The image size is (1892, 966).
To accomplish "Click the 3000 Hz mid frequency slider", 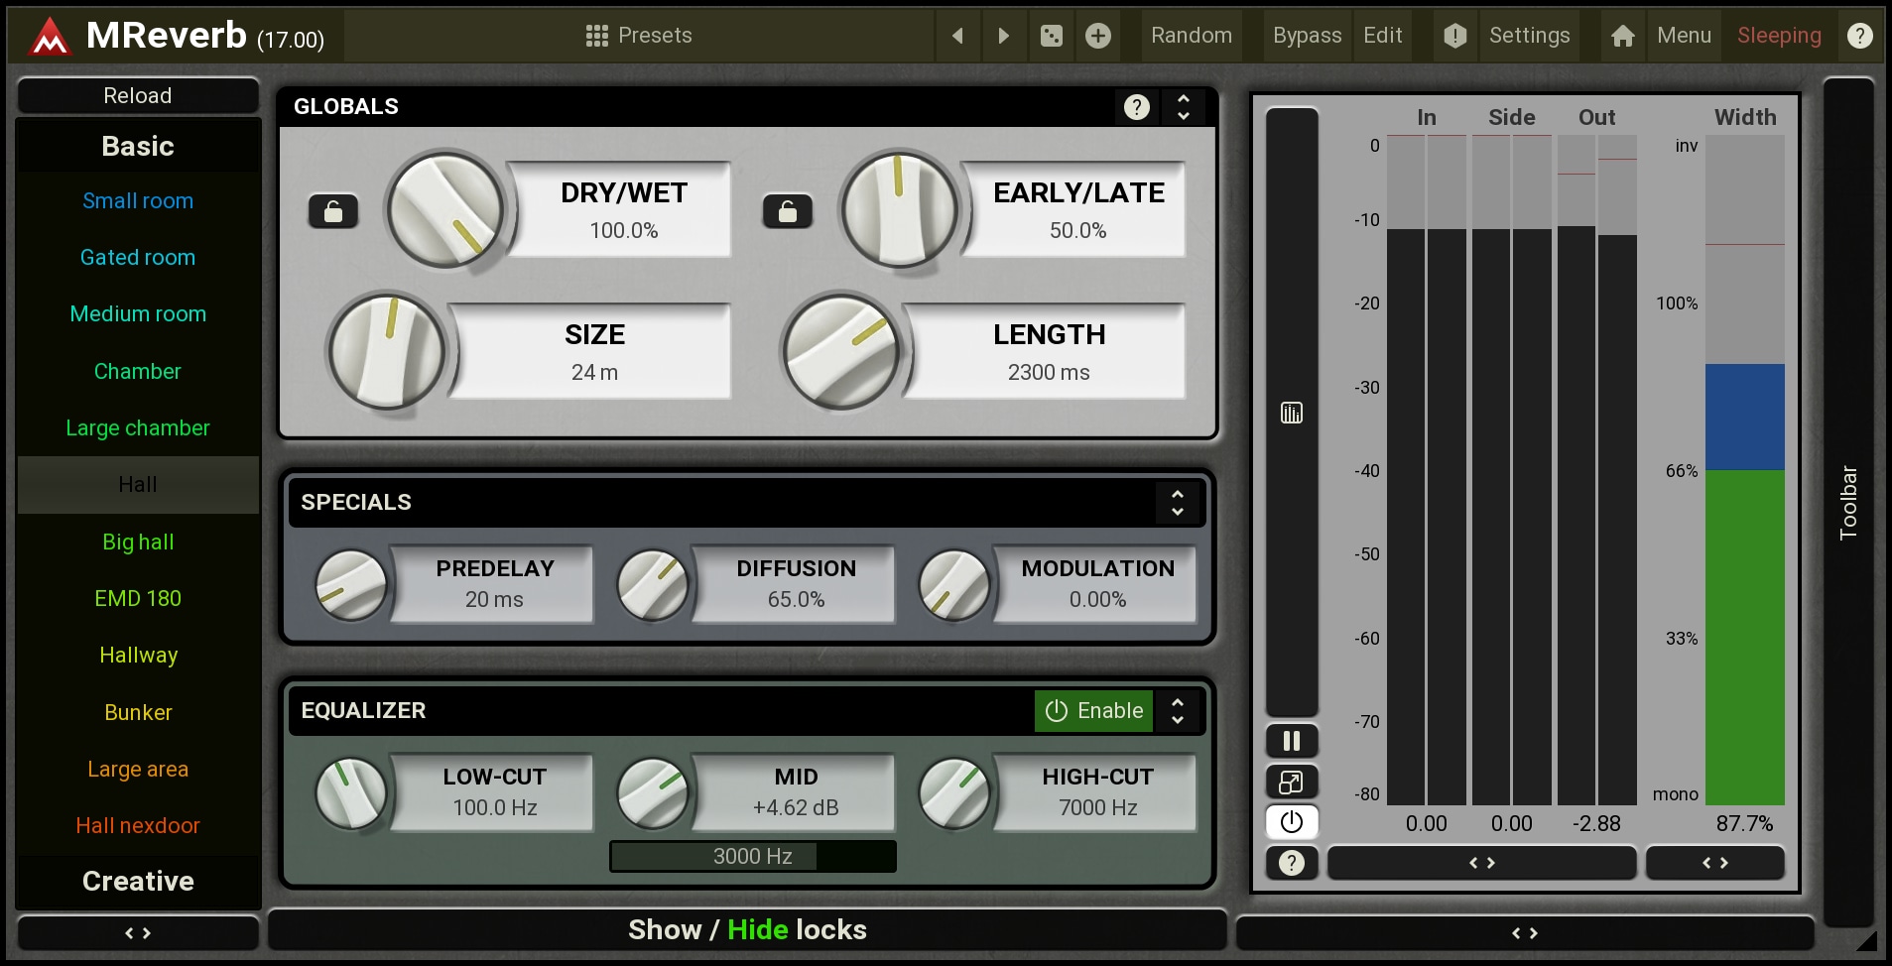I will (x=752, y=856).
